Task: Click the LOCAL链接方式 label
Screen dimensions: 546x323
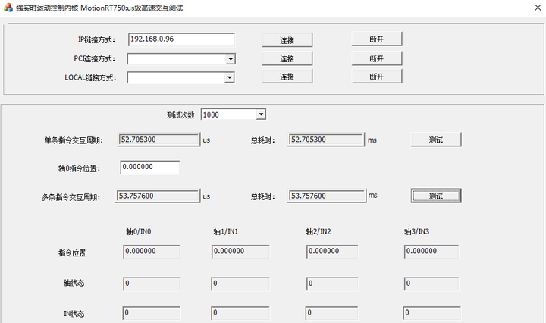Action: point(90,77)
